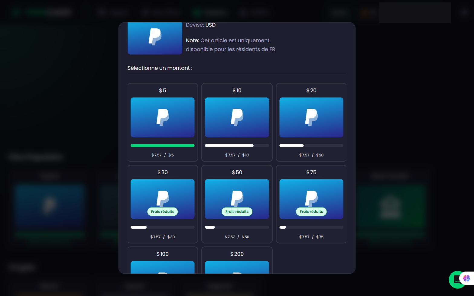
Task: Click the Frais réduits badge on $50 card
Action: click(237, 211)
